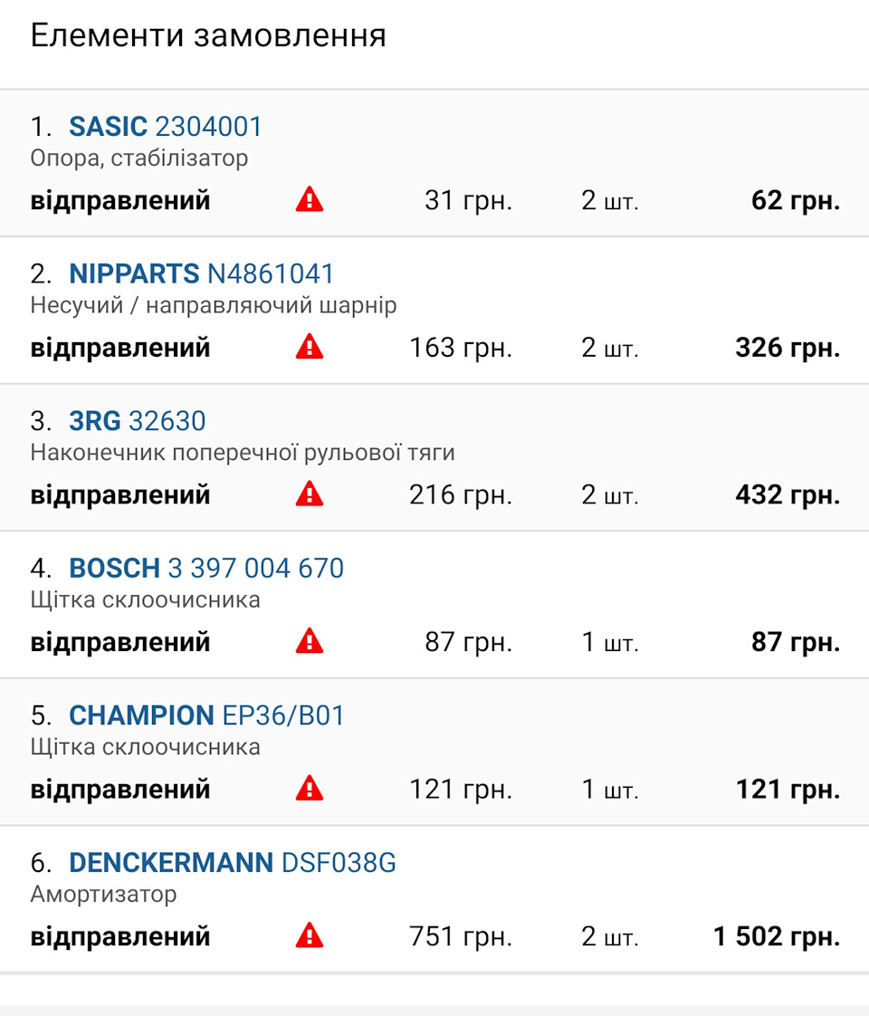Open 3RG 32630 product link
Screen dimensions: 869x1016
(138, 421)
